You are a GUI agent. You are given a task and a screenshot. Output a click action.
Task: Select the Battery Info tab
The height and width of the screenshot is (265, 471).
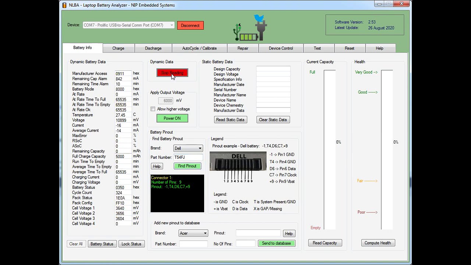click(x=82, y=48)
